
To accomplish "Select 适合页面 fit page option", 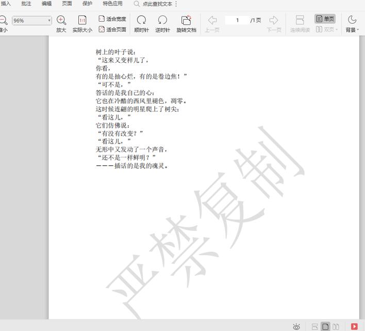I will (112, 29).
